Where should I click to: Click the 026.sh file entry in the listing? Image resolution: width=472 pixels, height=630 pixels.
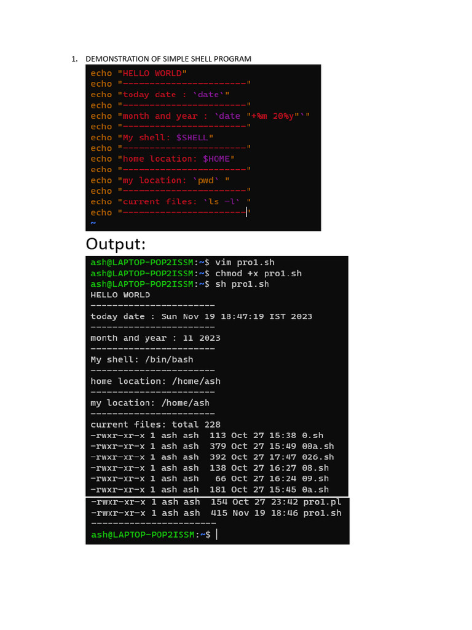pos(318,457)
